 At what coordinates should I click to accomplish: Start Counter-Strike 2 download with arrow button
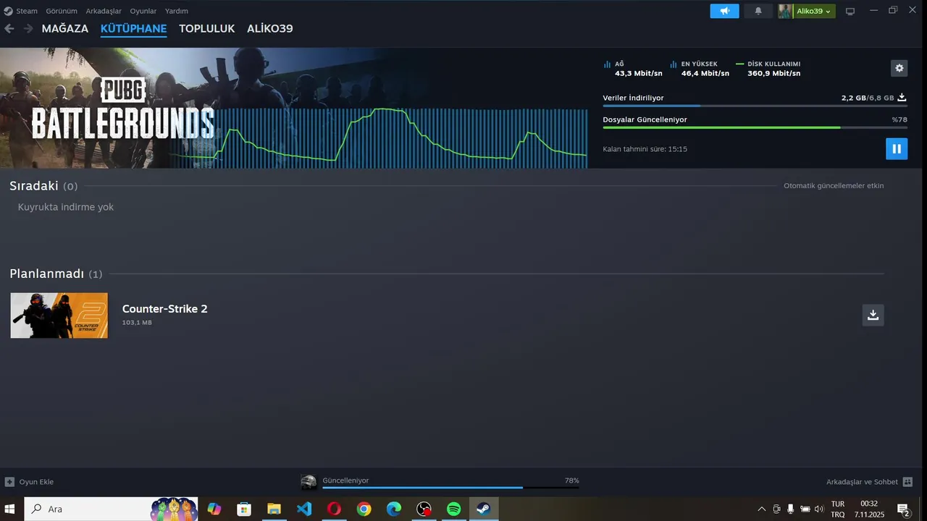tap(873, 315)
